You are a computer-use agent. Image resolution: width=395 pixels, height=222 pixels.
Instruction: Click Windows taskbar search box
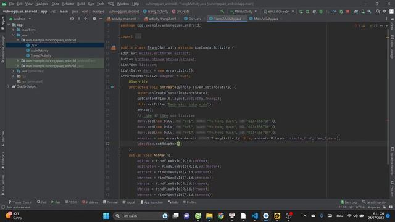[141, 216]
